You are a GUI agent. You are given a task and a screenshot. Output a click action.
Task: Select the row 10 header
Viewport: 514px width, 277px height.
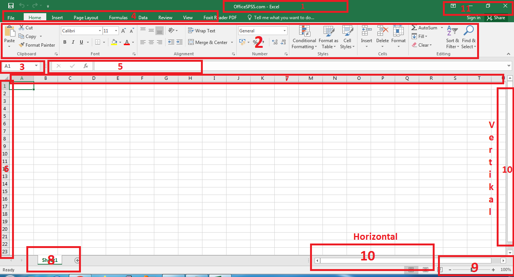tap(5, 154)
